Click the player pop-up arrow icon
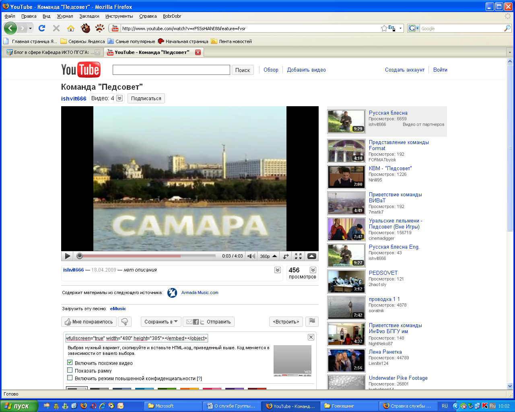The image size is (515, 412). tap(312, 256)
